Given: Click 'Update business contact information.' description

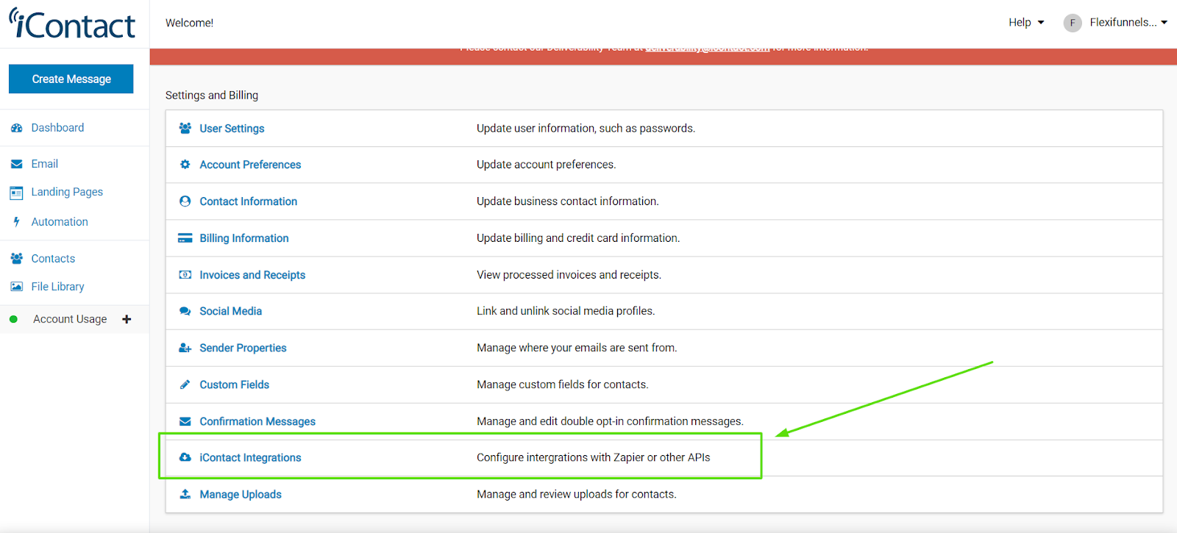Looking at the screenshot, I should point(567,201).
